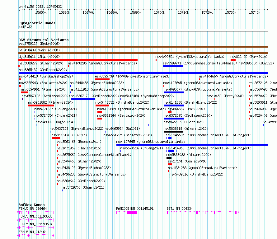Open the nsv4104660 gnomADStructuralVariants label

click(x=233, y=76)
